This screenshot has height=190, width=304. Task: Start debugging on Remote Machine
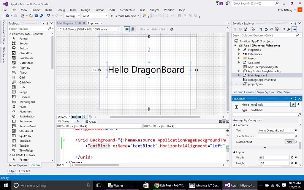(x=123, y=16)
